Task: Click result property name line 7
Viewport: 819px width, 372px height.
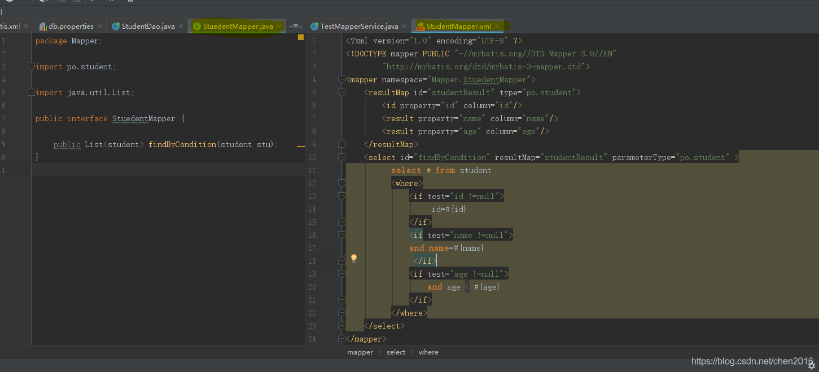Action: 470,118
